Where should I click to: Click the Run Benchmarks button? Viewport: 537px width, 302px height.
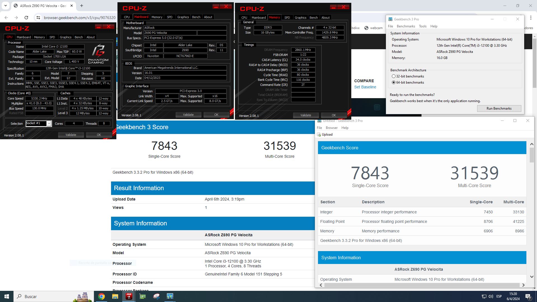[499, 108]
